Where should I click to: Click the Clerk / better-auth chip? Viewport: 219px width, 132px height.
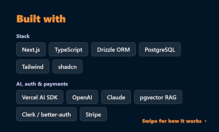pyautogui.click(x=46, y=114)
